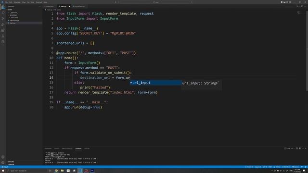
Task: Open the Selection menu
Action: click(17, 2)
